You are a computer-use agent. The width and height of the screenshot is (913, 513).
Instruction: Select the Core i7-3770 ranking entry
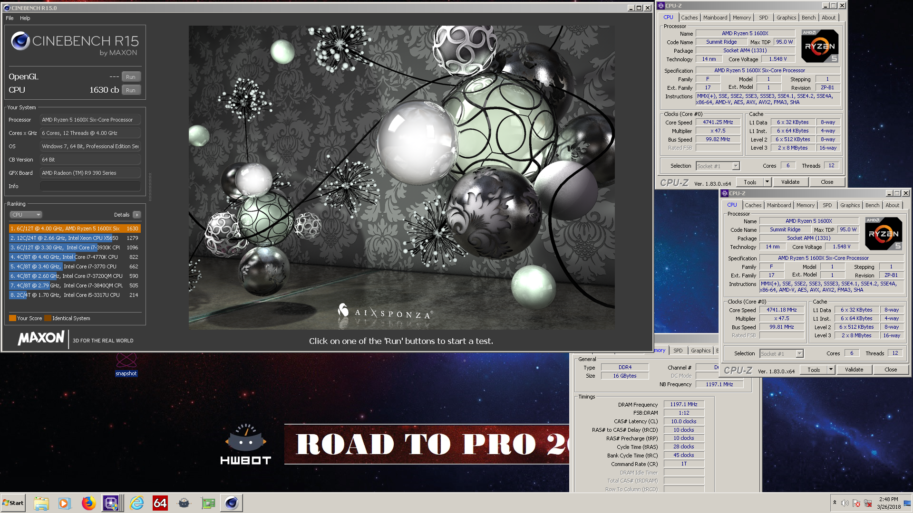pyautogui.click(x=75, y=266)
